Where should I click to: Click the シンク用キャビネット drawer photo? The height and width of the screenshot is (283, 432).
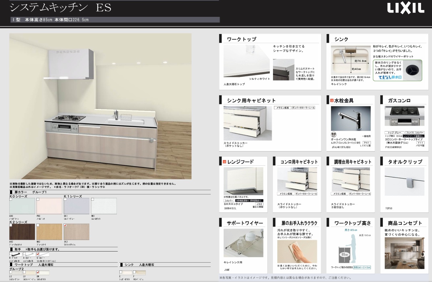point(248,123)
